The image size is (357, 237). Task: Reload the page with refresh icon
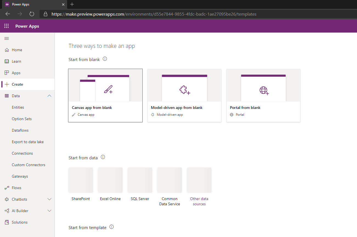point(32,14)
